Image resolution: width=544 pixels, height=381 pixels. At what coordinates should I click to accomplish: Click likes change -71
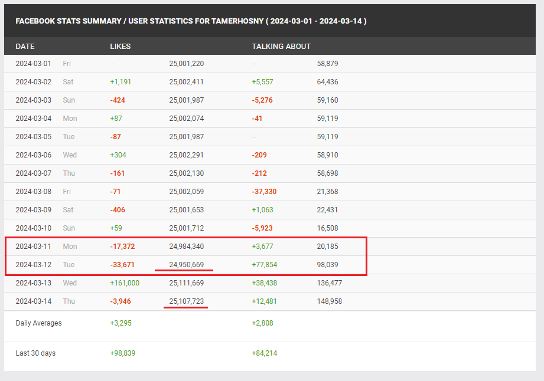coord(115,192)
